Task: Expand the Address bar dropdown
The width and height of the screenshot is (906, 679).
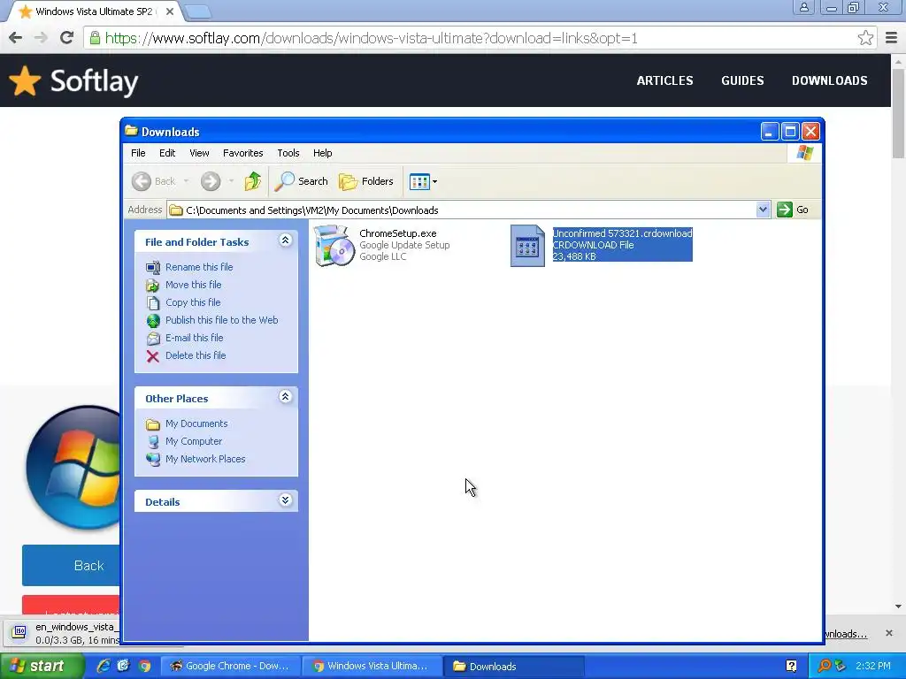Action: tap(763, 210)
